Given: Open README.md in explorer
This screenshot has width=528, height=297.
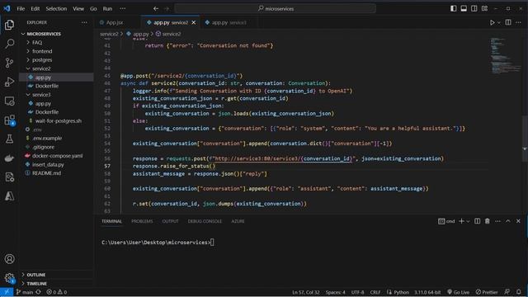Looking at the screenshot, I should coord(46,173).
